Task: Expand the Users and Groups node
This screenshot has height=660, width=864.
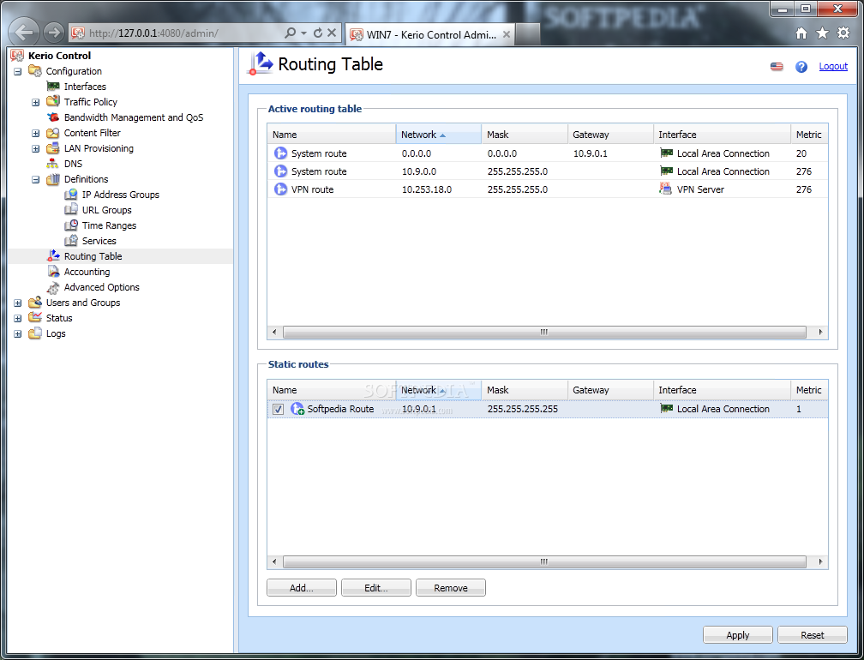Action: click(18, 303)
